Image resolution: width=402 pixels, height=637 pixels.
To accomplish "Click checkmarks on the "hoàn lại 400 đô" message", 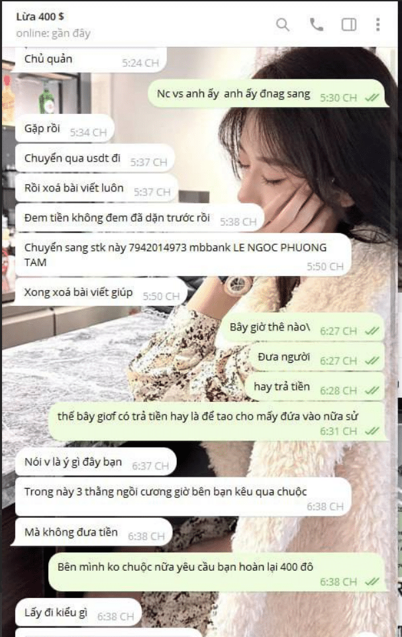I will pyautogui.click(x=372, y=582).
